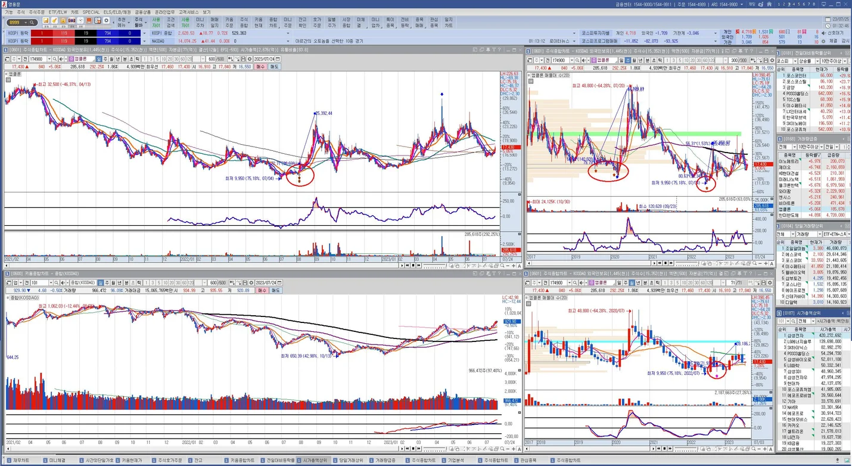This screenshot has width=852, height=466.
Task: Open the 호가주문 toolbar shortcut
Action: tap(317, 22)
